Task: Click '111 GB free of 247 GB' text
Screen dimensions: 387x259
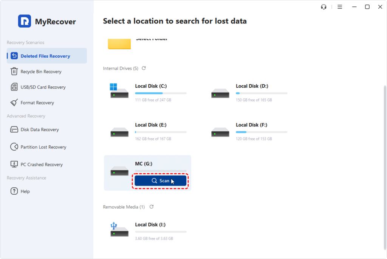Action: click(153, 100)
